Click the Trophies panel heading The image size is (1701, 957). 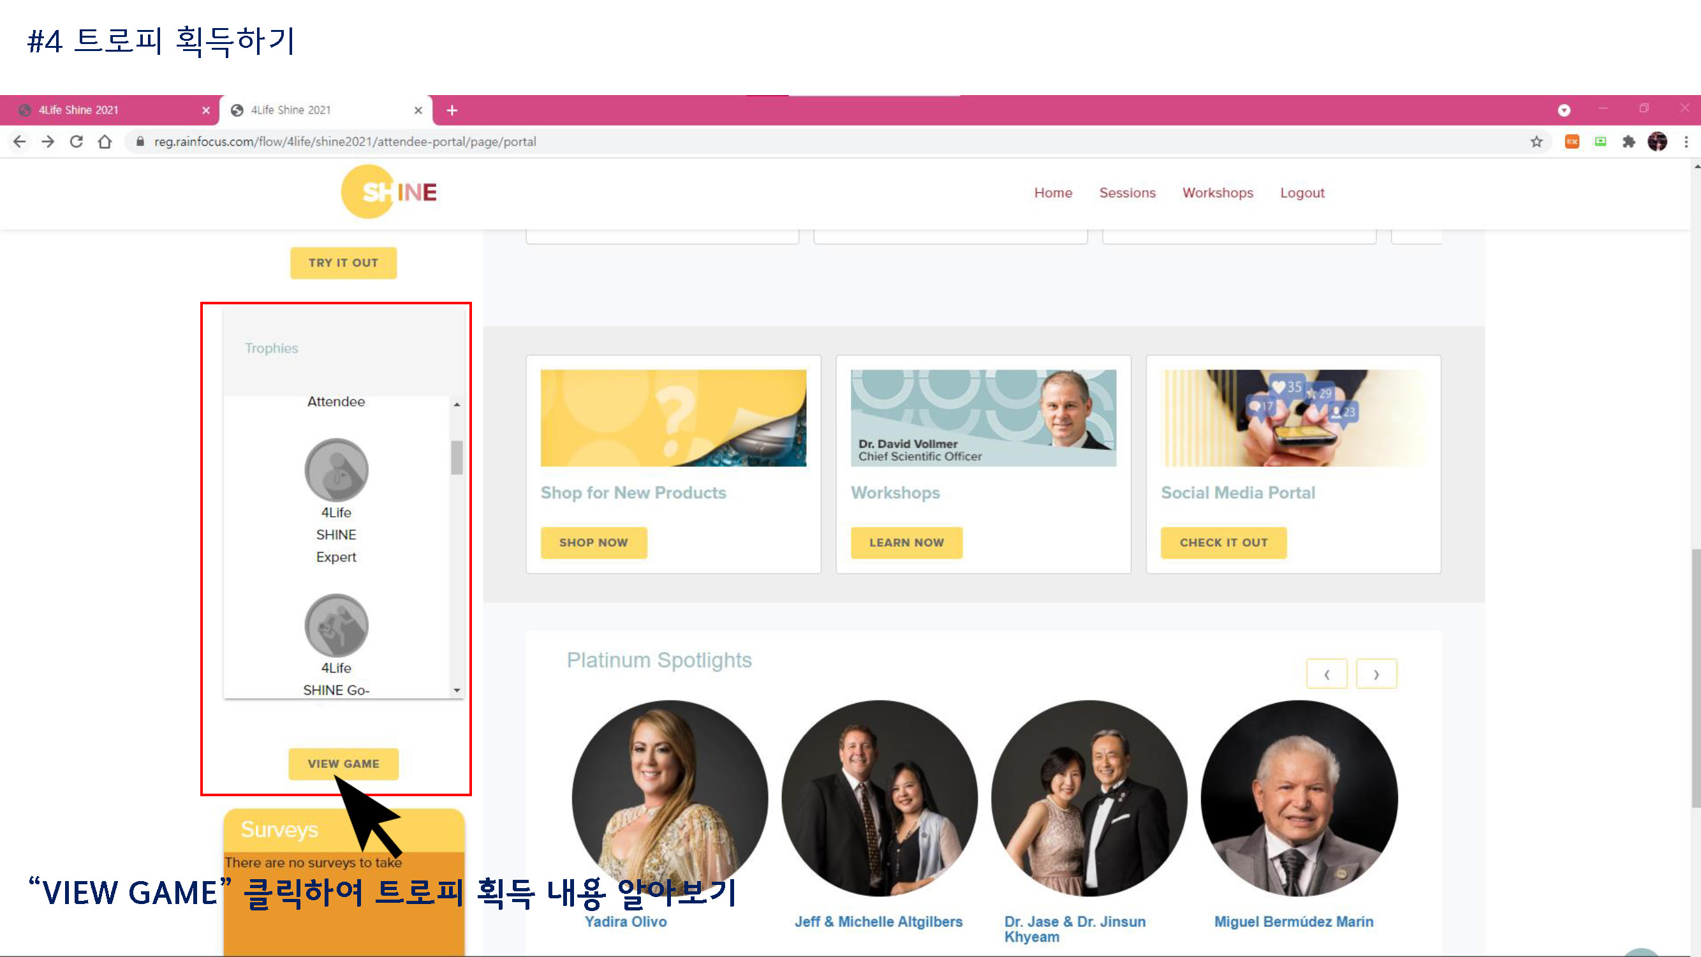[x=272, y=348]
